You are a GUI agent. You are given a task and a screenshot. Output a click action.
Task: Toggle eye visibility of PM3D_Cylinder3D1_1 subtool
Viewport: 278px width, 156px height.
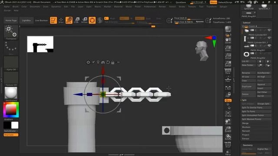(x=269, y=38)
